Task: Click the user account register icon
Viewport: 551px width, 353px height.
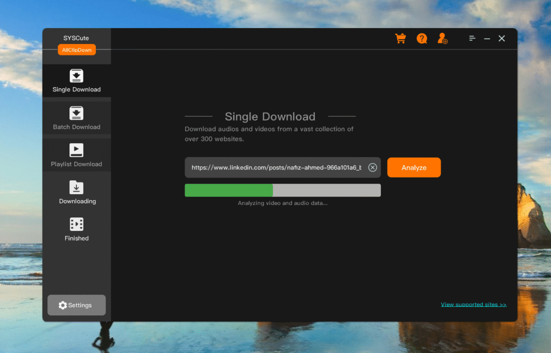Action: tap(442, 38)
